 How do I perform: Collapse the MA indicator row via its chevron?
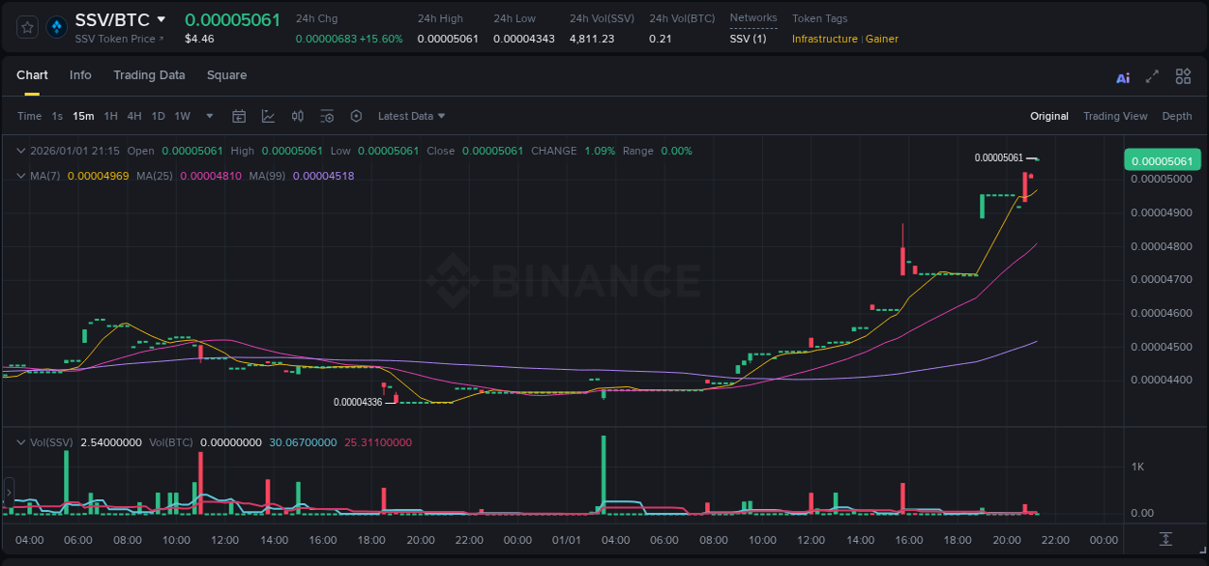pyautogui.click(x=20, y=176)
